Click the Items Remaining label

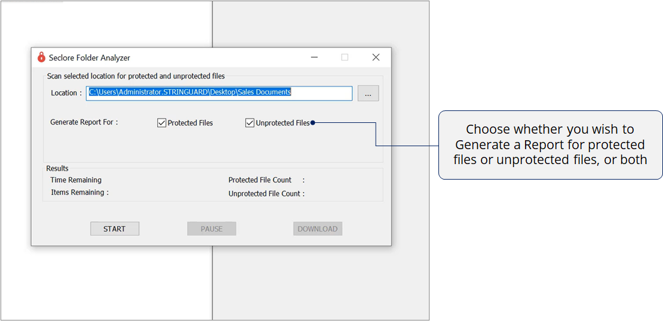click(79, 193)
